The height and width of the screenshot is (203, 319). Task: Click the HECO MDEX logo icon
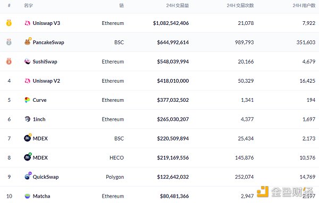pyautogui.click(x=28, y=157)
